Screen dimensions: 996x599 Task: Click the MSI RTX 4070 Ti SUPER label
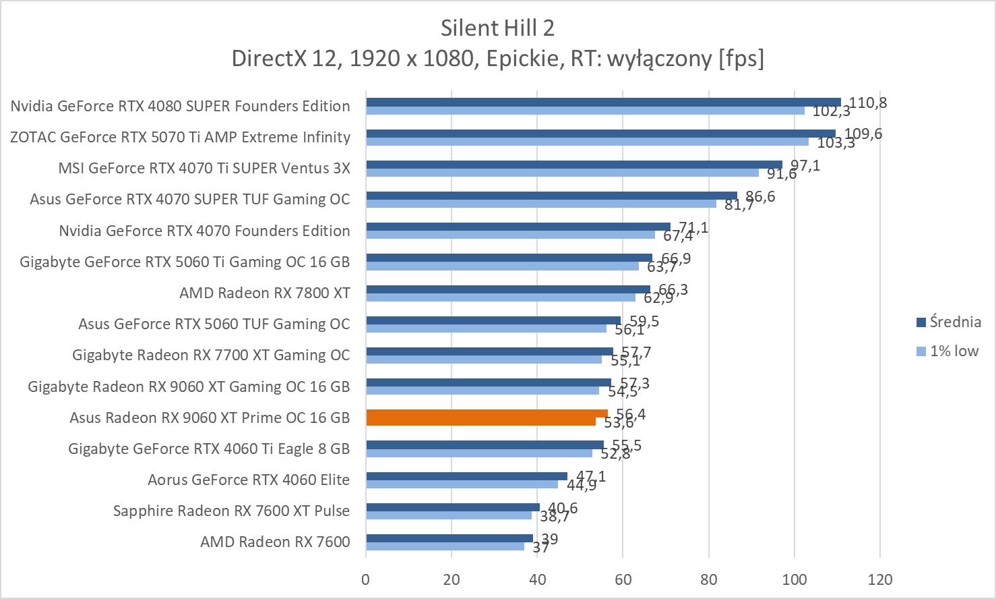coord(204,168)
